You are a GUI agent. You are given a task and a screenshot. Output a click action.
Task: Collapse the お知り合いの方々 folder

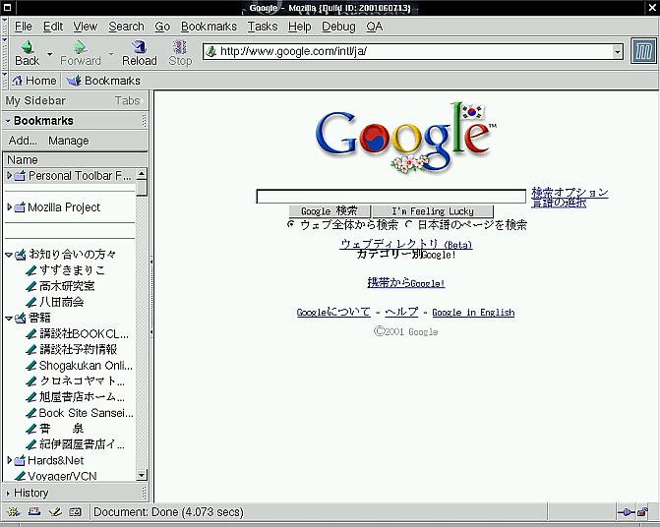click(x=9, y=255)
